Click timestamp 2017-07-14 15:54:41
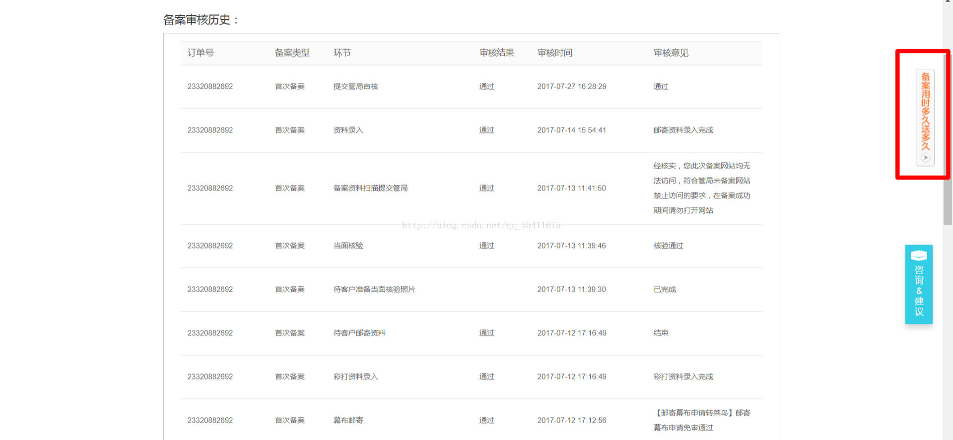The image size is (953, 440). (572, 130)
